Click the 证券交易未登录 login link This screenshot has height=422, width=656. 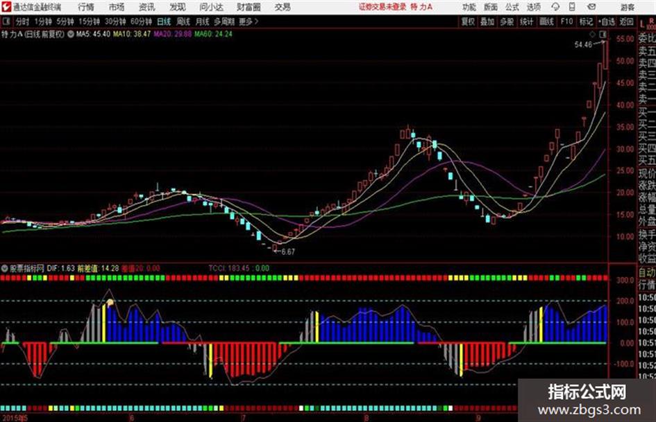pos(382,7)
